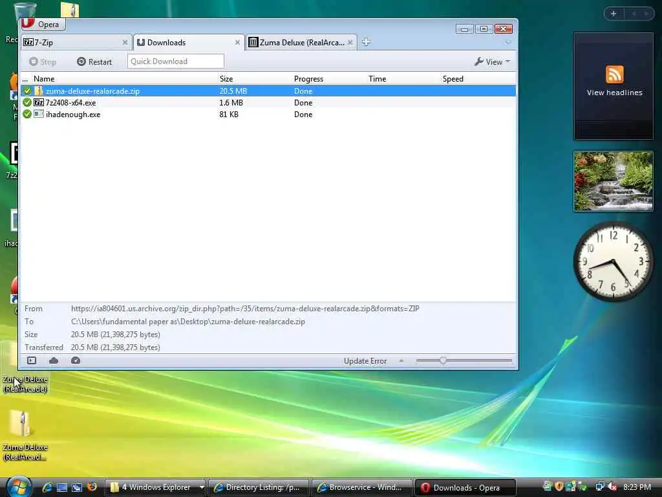Toggle the Opera panels sidebar icon
662x497 pixels.
click(32, 360)
